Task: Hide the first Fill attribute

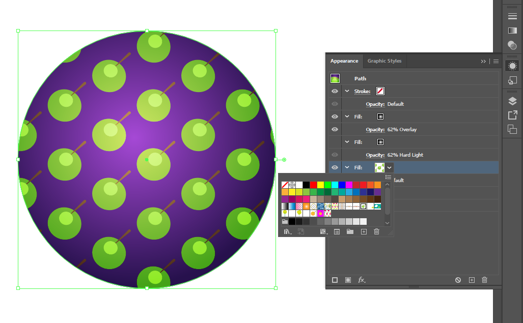Action: pos(335,116)
